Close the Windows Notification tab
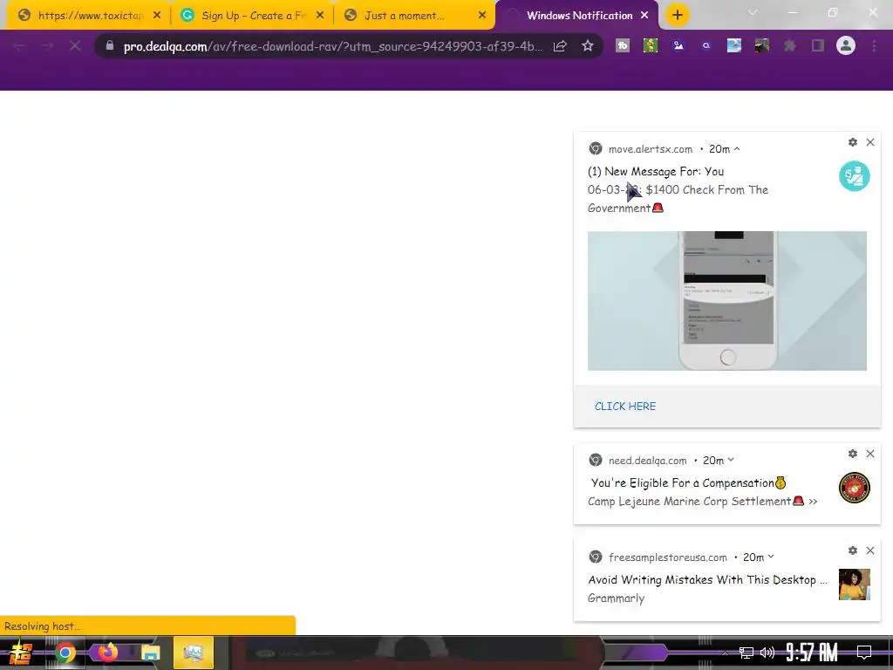Image resolution: width=893 pixels, height=670 pixels. tap(644, 16)
